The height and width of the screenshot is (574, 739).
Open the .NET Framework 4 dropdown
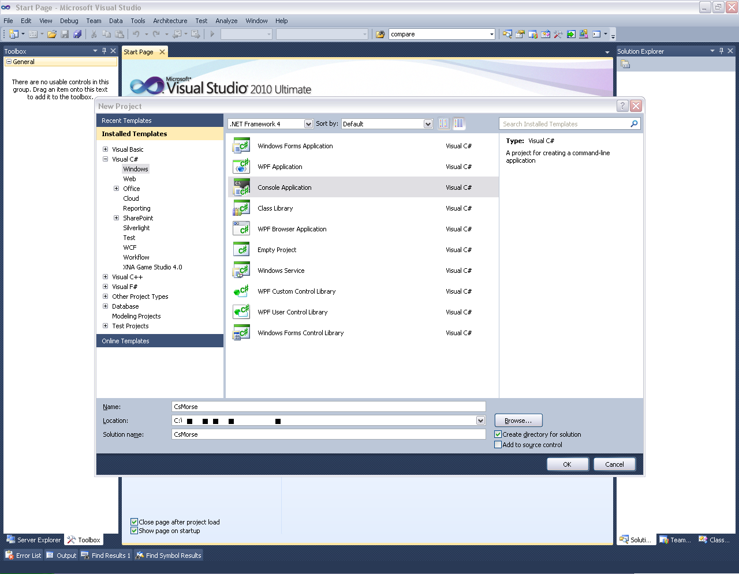(x=308, y=124)
